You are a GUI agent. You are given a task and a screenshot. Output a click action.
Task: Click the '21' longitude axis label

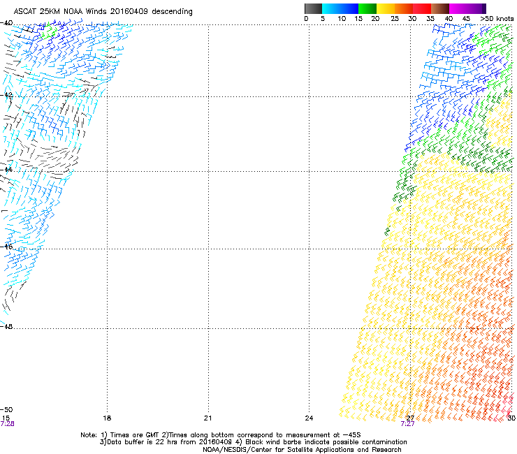tap(207, 418)
